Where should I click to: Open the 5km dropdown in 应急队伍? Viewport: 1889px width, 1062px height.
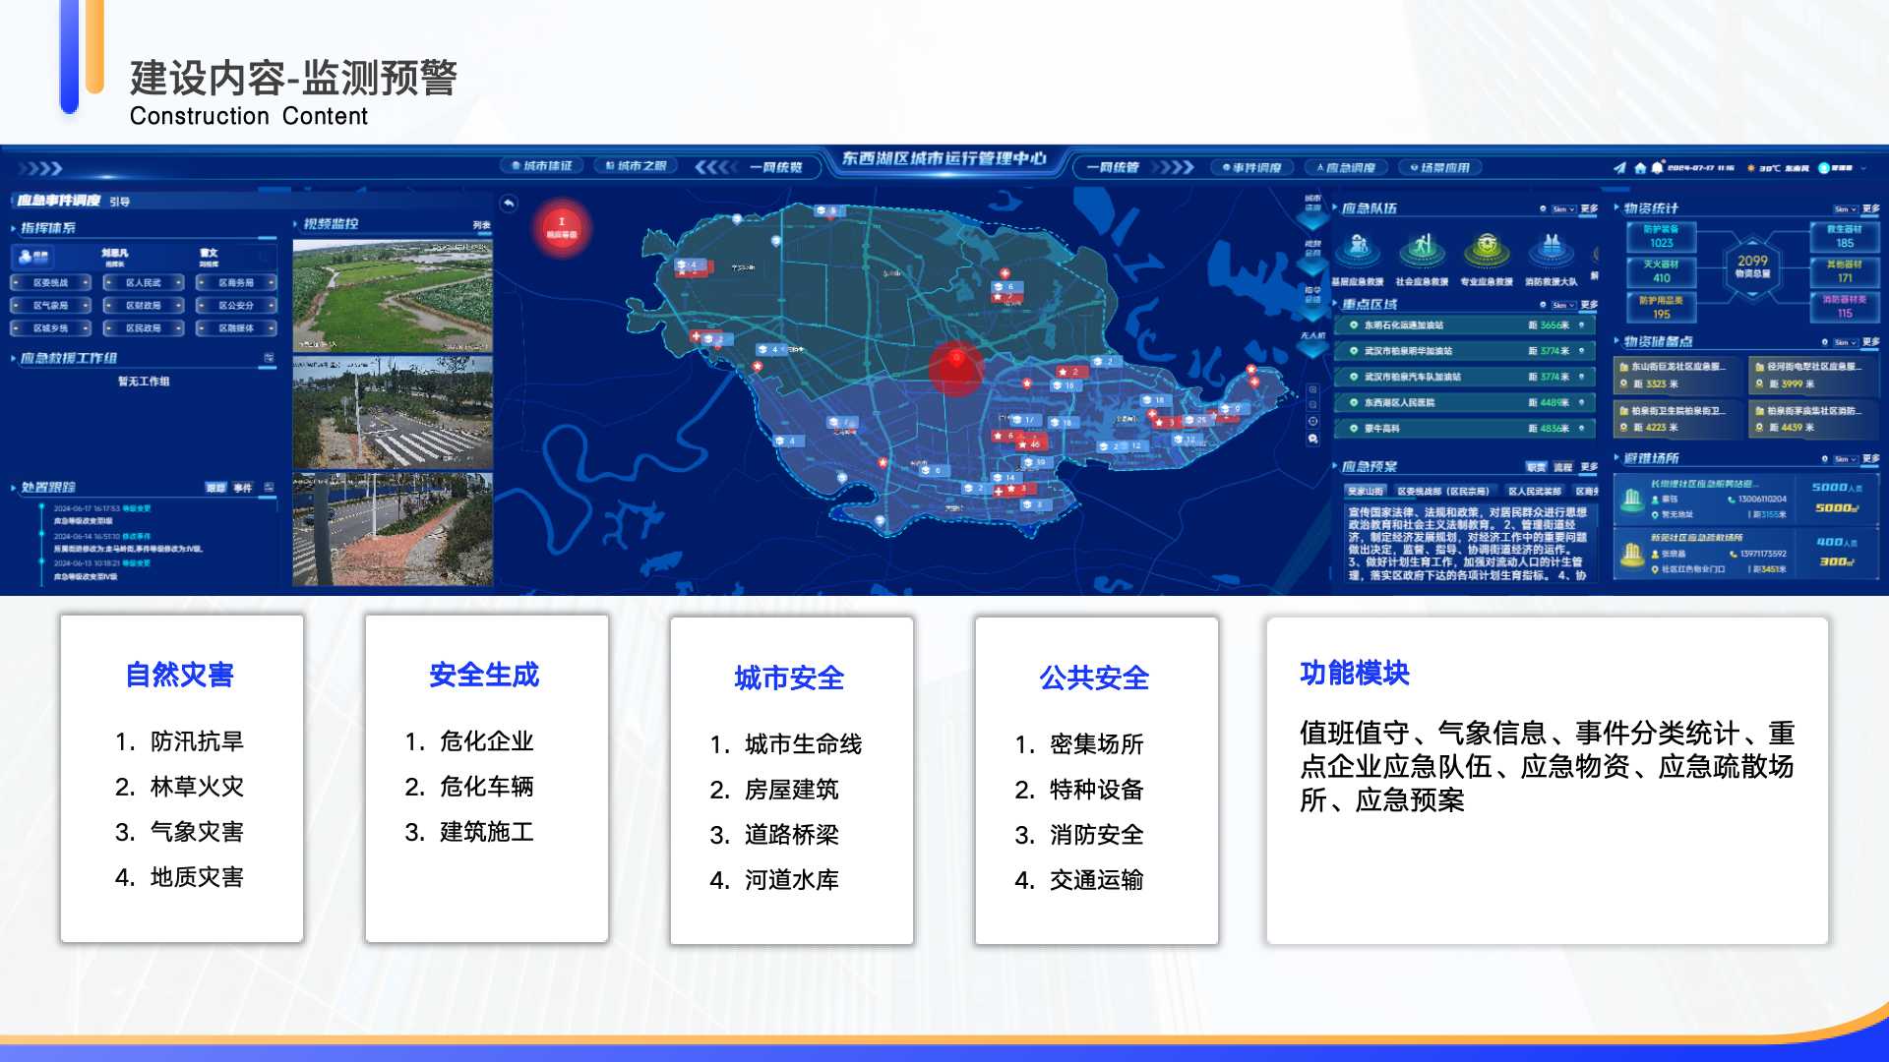(x=1563, y=209)
